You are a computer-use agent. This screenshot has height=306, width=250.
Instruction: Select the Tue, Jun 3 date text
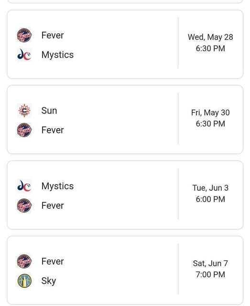click(210, 188)
